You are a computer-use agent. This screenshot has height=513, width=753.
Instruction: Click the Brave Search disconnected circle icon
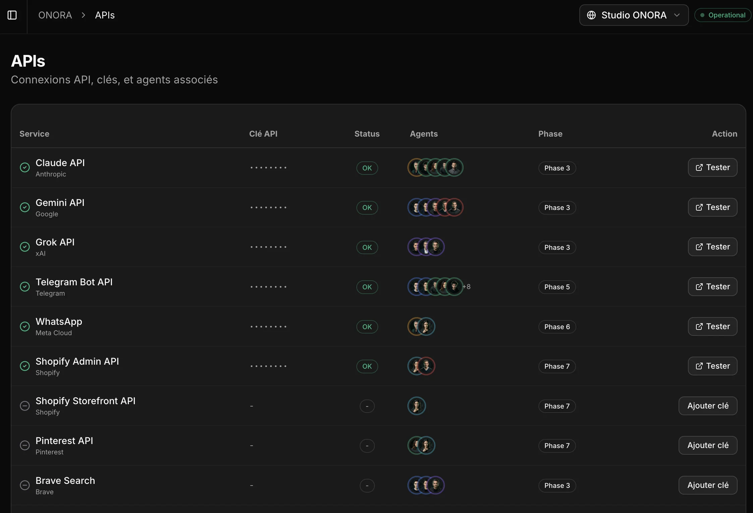(25, 485)
